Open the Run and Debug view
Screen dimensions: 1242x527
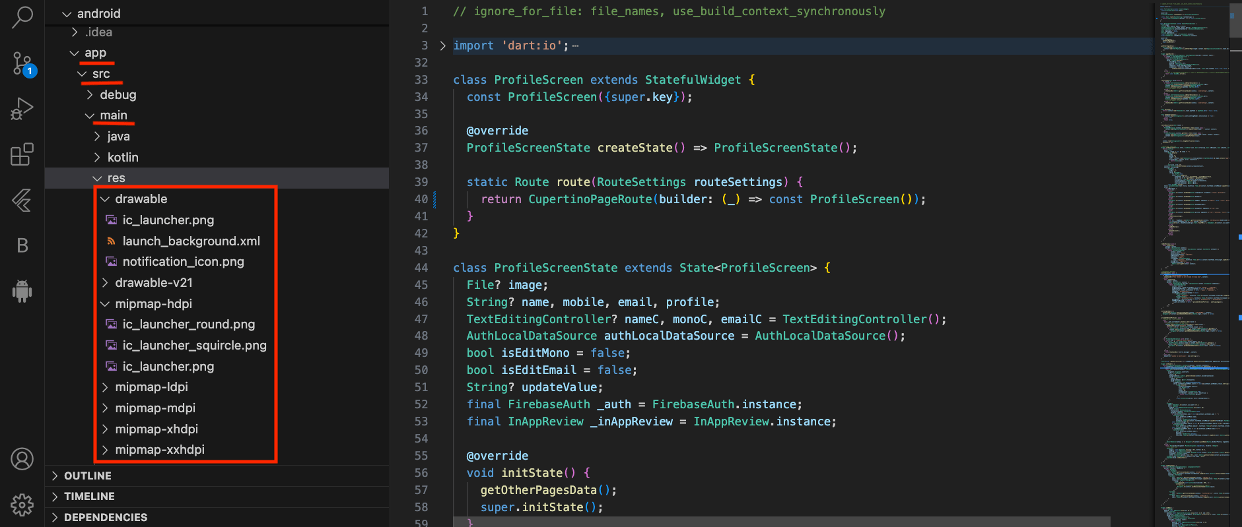click(x=22, y=109)
